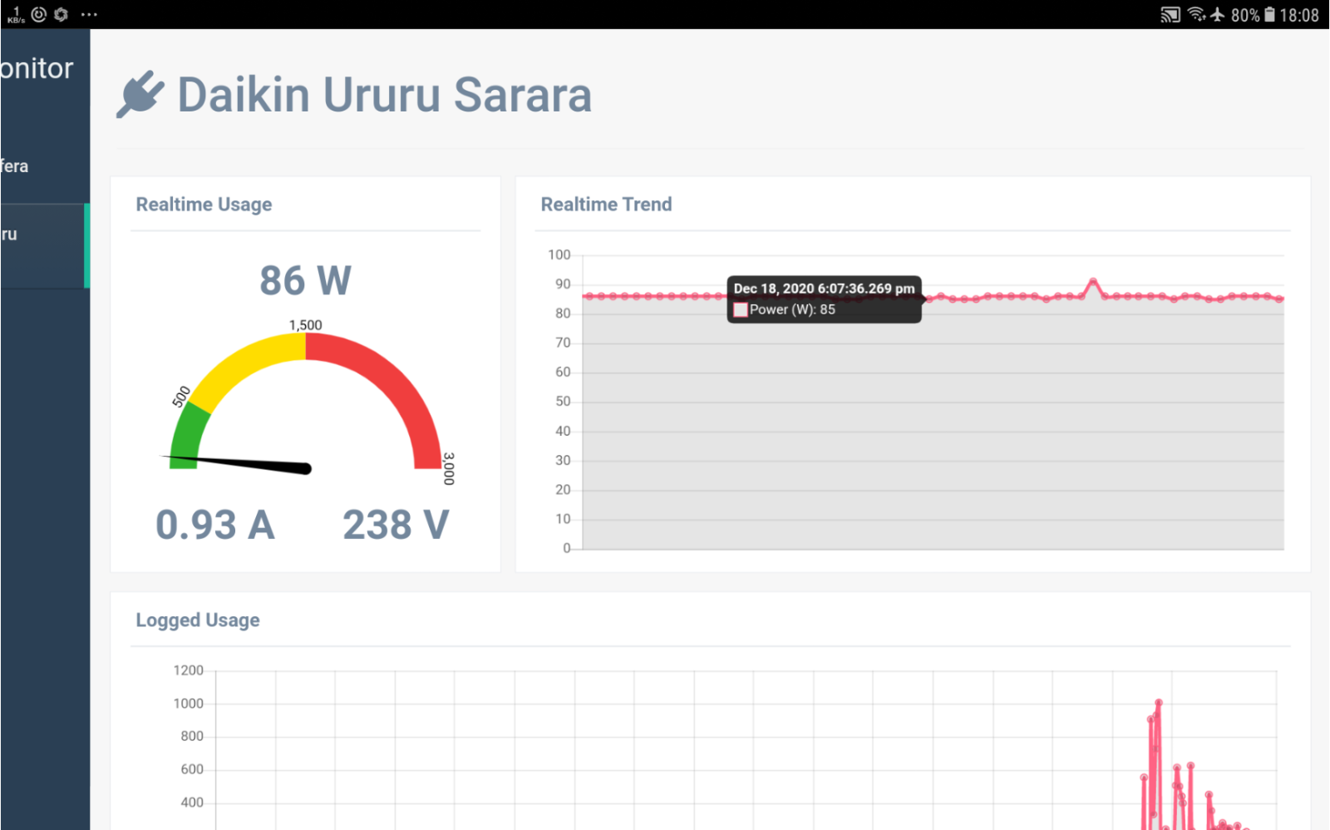Image resolution: width=1330 pixels, height=830 pixels.
Task: Click the highest spike point in Logged Usage chart
Action: tap(1159, 703)
